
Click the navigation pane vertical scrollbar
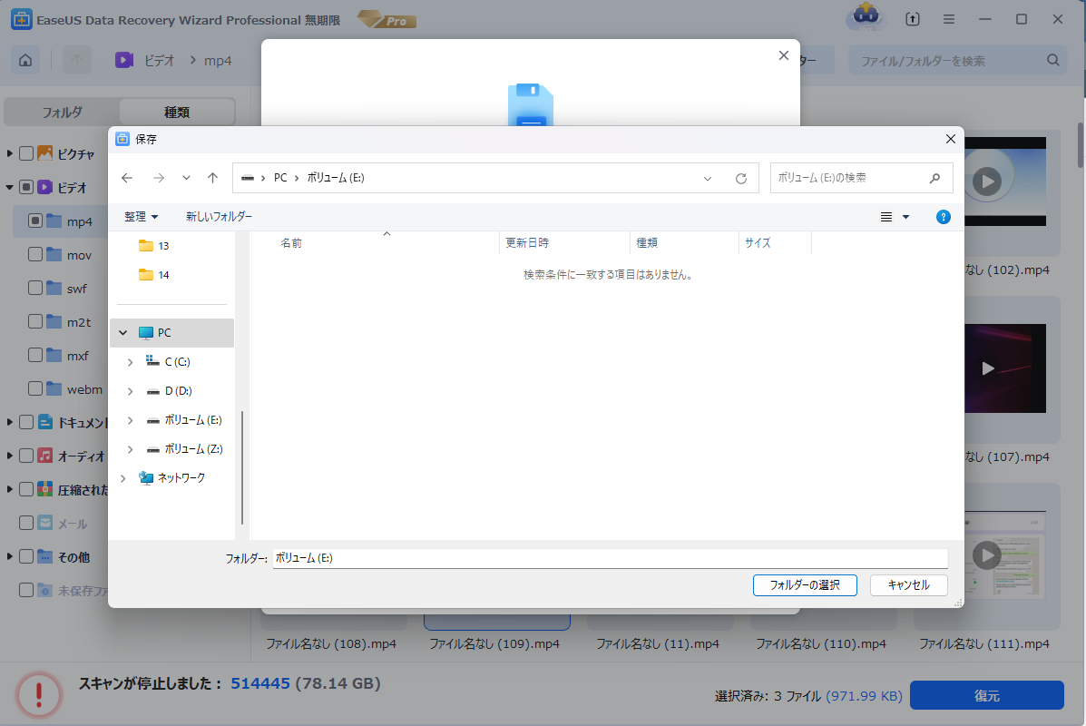point(242,467)
